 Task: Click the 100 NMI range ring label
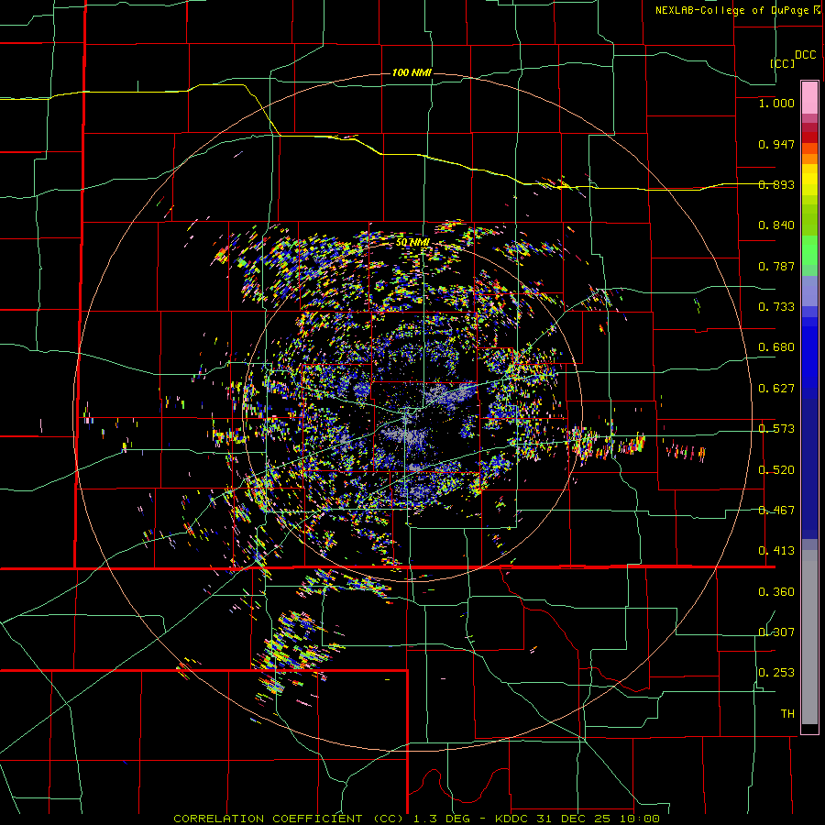click(x=412, y=72)
